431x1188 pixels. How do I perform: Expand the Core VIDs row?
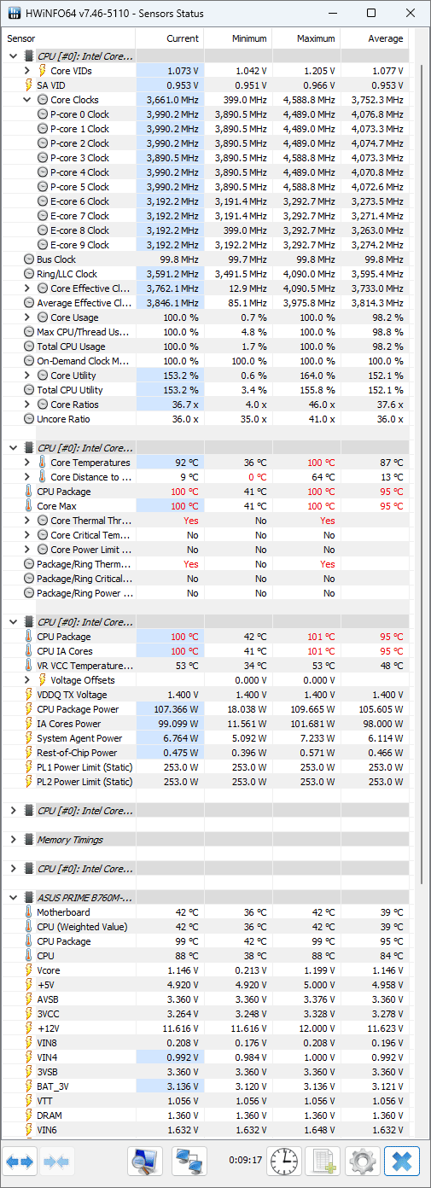[27, 71]
